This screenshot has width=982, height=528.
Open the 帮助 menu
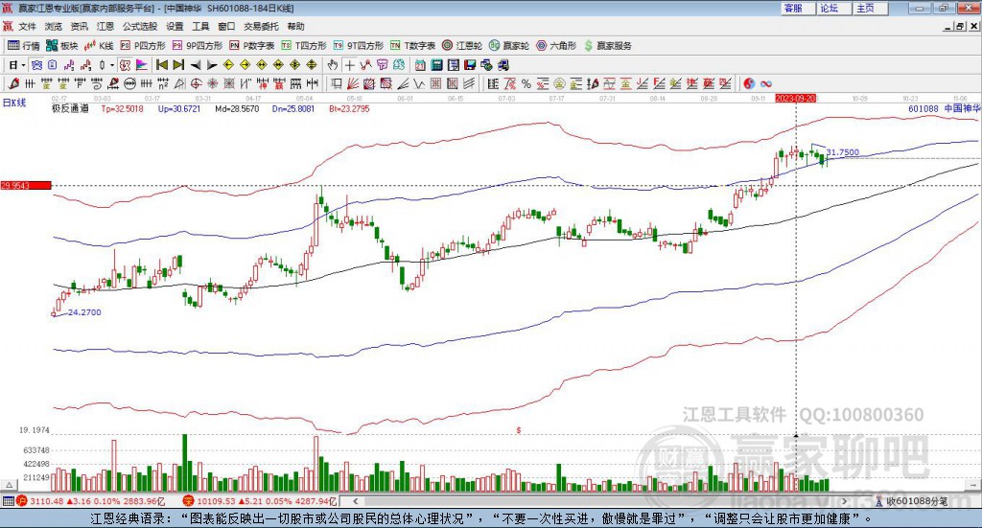coord(295,26)
